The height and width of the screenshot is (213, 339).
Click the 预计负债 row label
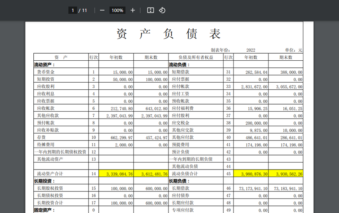(x=181, y=152)
